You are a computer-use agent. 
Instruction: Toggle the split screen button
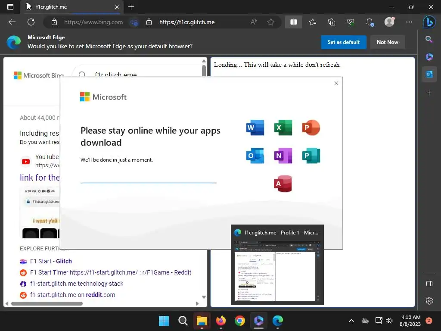point(294,22)
